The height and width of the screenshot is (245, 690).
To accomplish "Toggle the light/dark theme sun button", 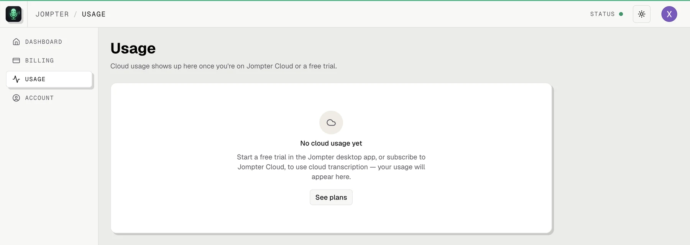I will [x=642, y=14].
